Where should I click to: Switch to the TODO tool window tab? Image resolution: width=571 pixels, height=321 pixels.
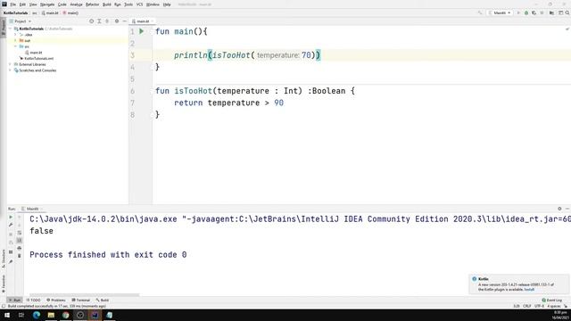34,300
